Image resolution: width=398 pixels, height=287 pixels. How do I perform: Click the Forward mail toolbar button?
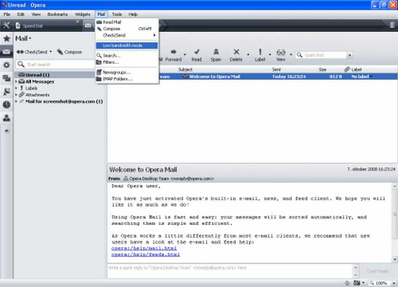174,55
